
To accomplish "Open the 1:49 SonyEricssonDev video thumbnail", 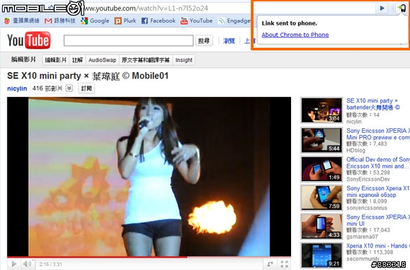I will [x=321, y=169].
